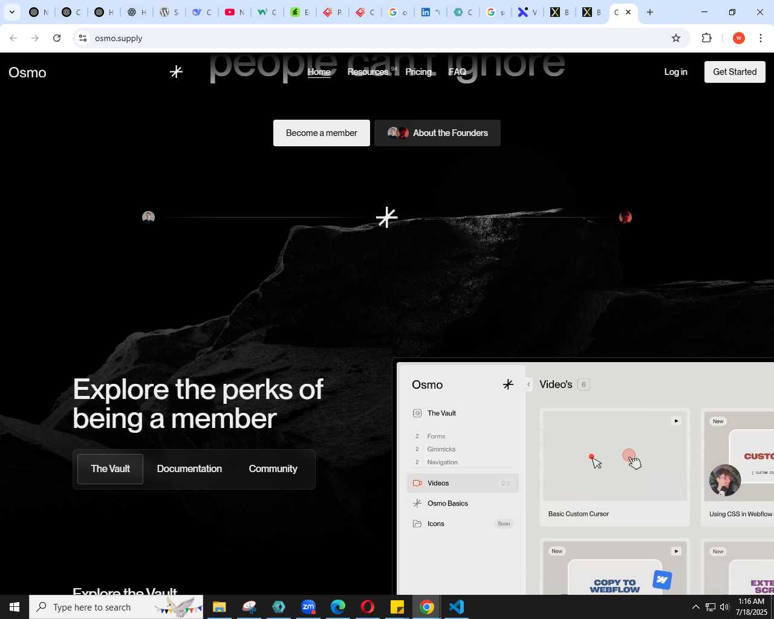Open the Windows Start menu
Image resolution: width=774 pixels, height=619 pixels.
(x=15, y=607)
